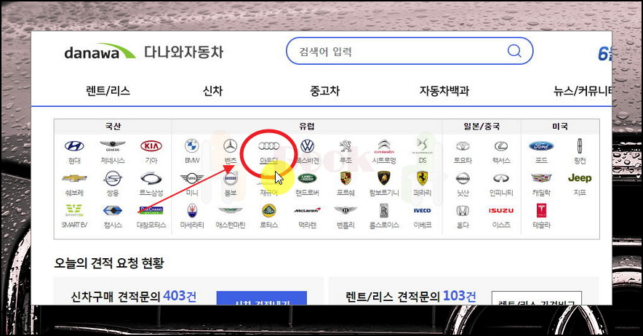Click the search magnifier icon
Image resolution: width=643 pixels, height=336 pixels.
(x=514, y=51)
